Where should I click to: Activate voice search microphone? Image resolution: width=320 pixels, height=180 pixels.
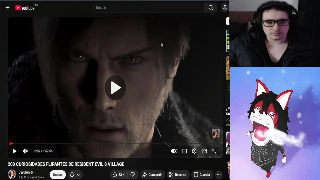(x=225, y=7)
